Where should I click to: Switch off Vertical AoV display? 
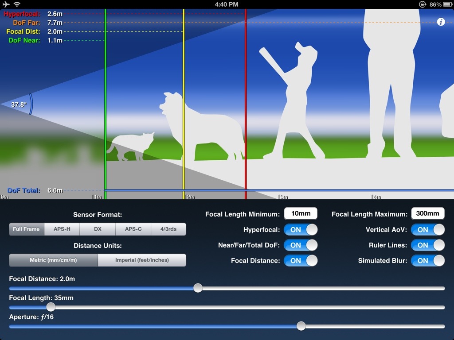(x=428, y=230)
